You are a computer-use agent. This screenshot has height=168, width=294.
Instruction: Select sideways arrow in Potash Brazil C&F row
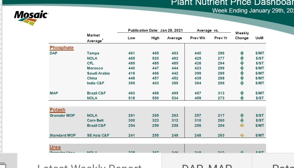[242, 125]
